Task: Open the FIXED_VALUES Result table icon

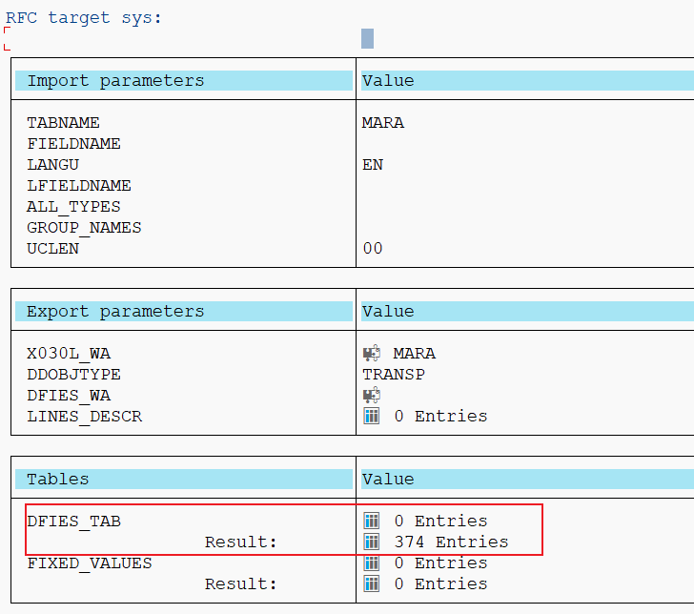Action: tap(372, 583)
